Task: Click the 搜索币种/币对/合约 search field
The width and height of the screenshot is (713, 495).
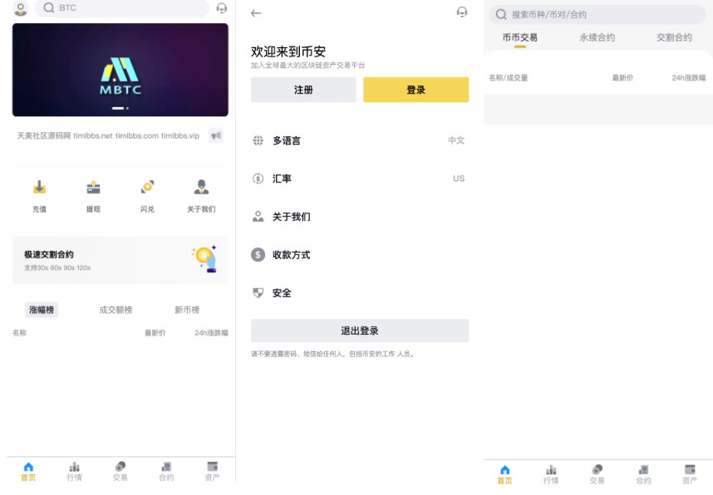Action: pyautogui.click(x=597, y=15)
